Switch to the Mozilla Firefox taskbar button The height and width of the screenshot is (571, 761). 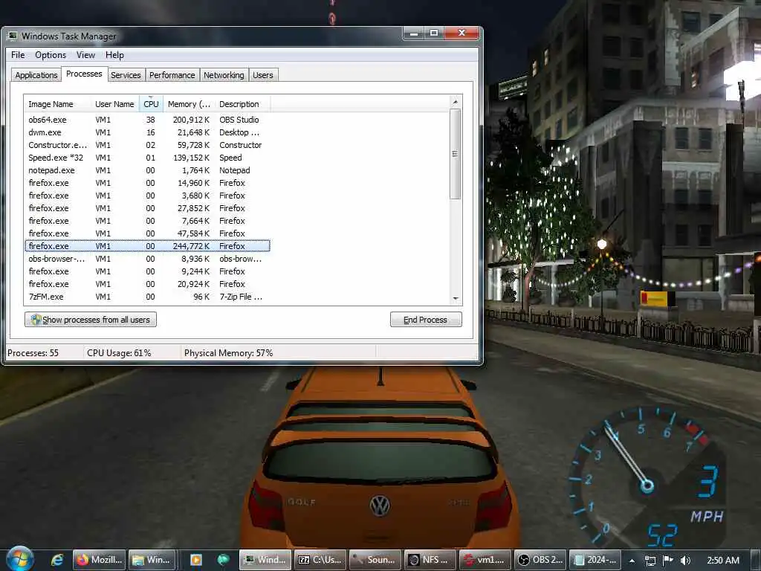point(99,560)
